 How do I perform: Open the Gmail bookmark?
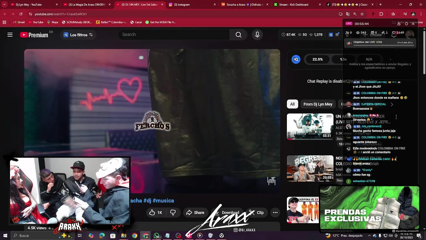pyautogui.click(x=19, y=22)
